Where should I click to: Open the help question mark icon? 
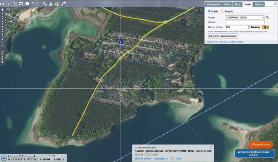[32, 3]
